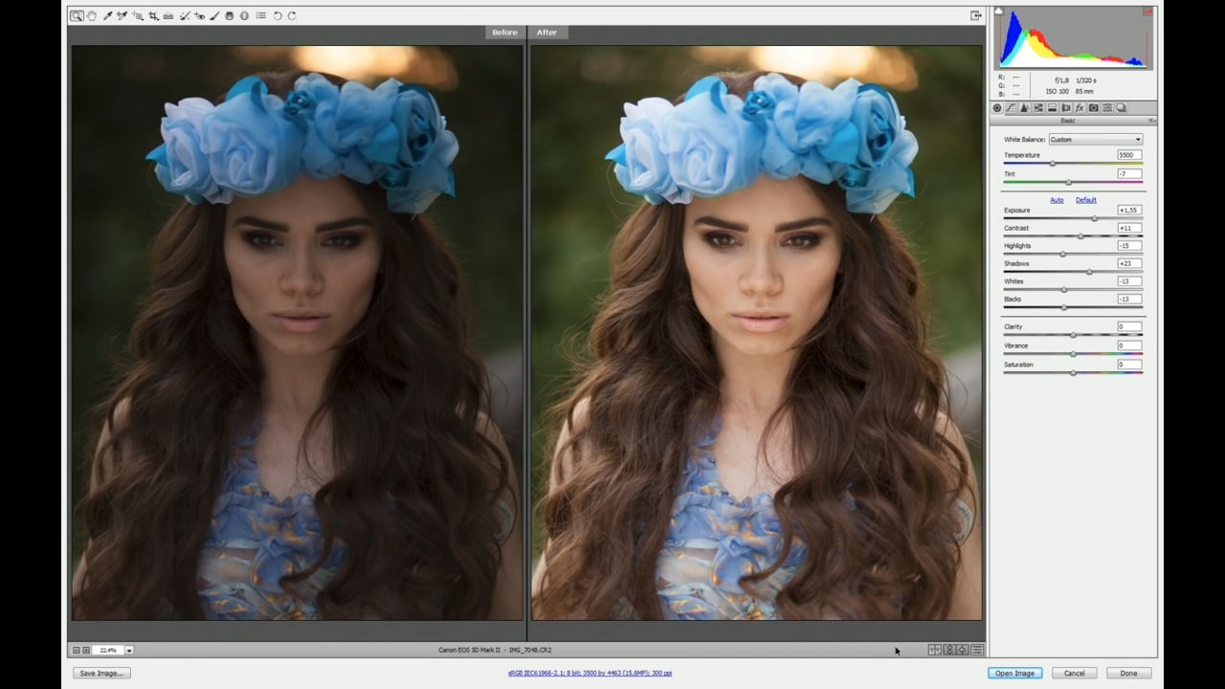The width and height of the screenshot is (1225, 689).
Task: Toggle between current and default settings icon
Action: (x=977, y=651)
